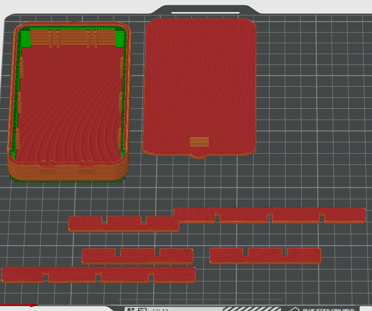372x311 pixels.
Task: Select the long stepped divider strip
Action: [x=217, y=219]
